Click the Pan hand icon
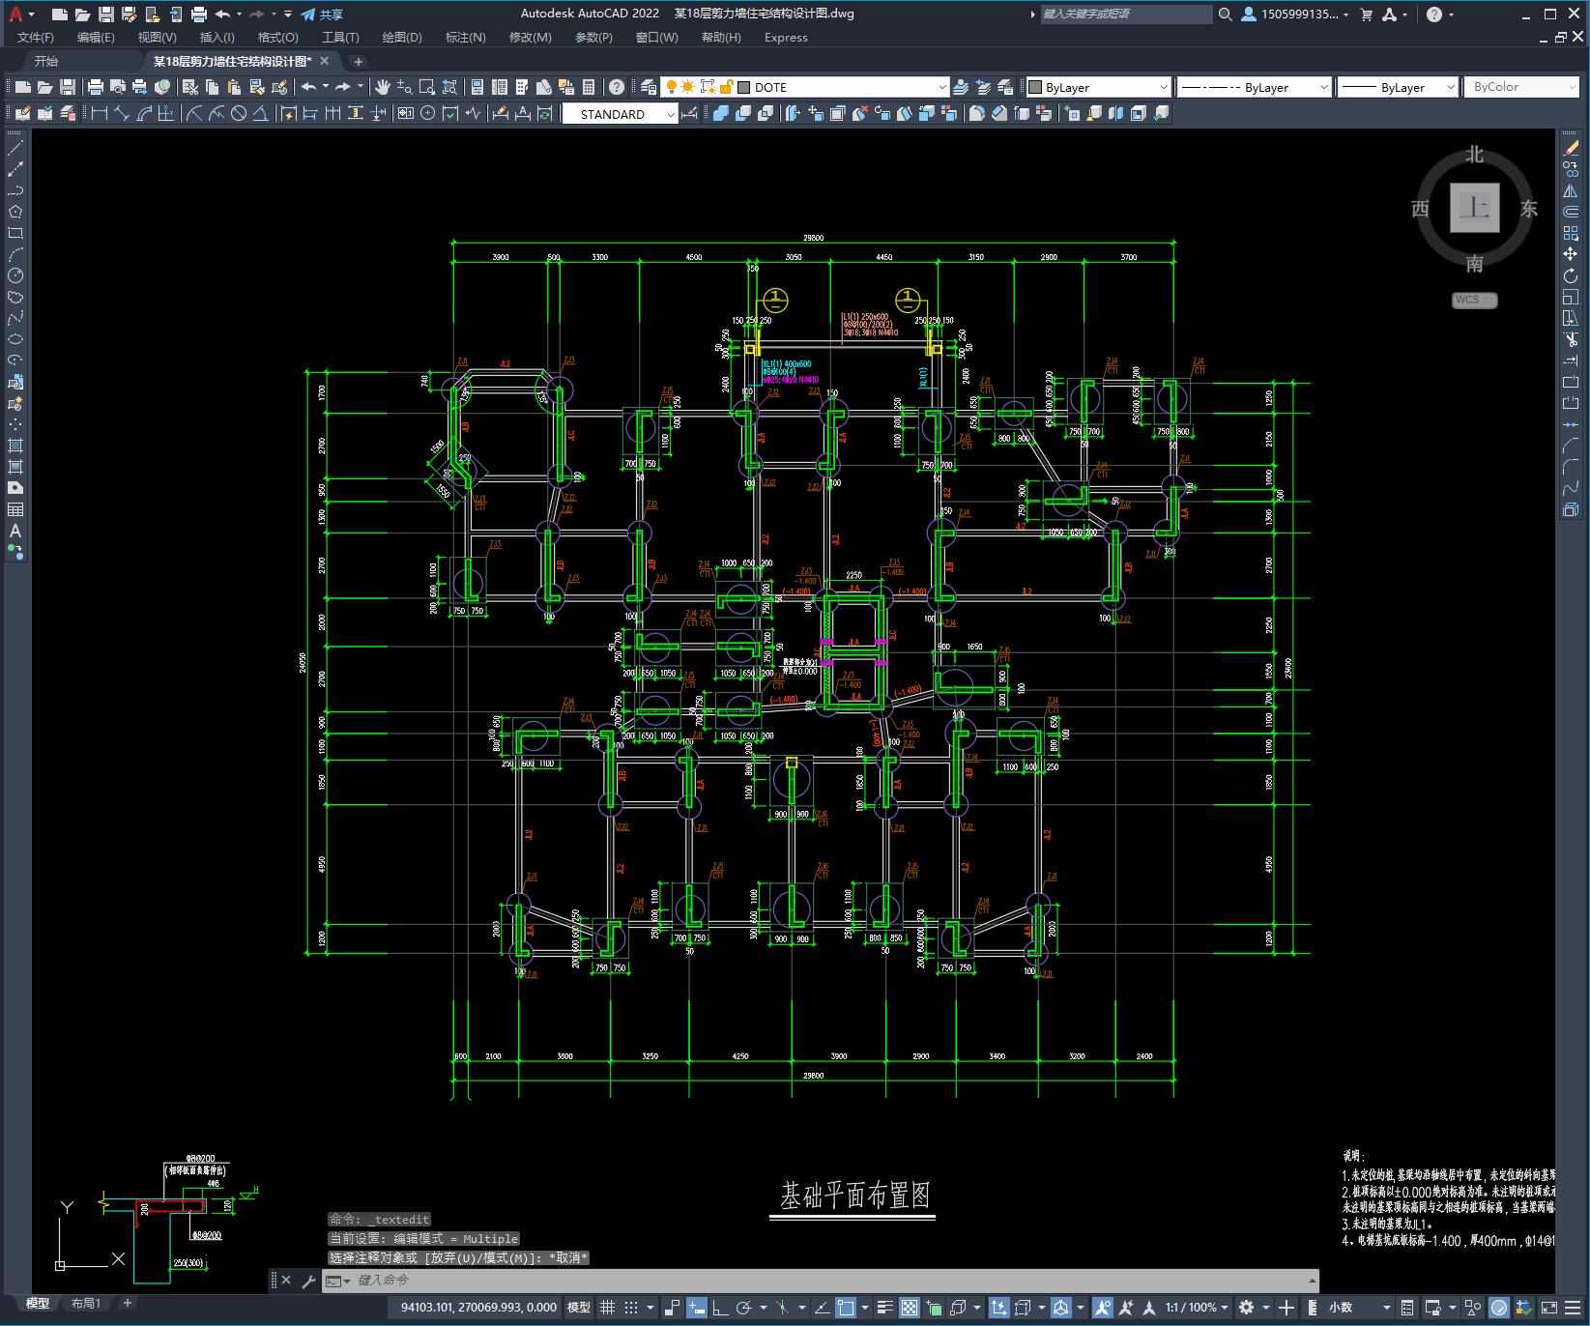This screenshot has height=1326, width=1590. (383, 87)
